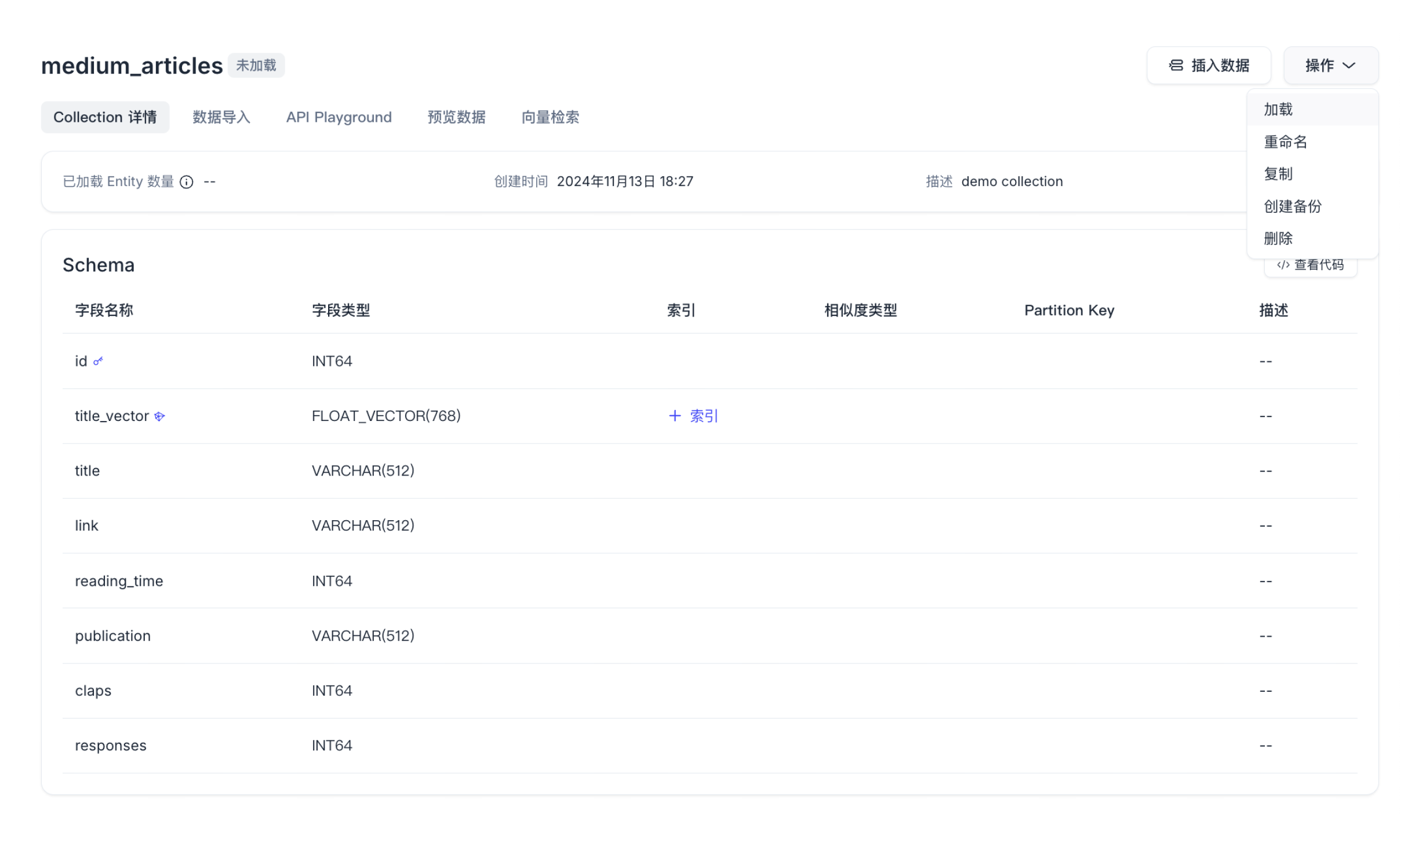The height and width of the screenshot is (842, 1426).
Task: Click the link field name
Action: click(x=86, y=525)
